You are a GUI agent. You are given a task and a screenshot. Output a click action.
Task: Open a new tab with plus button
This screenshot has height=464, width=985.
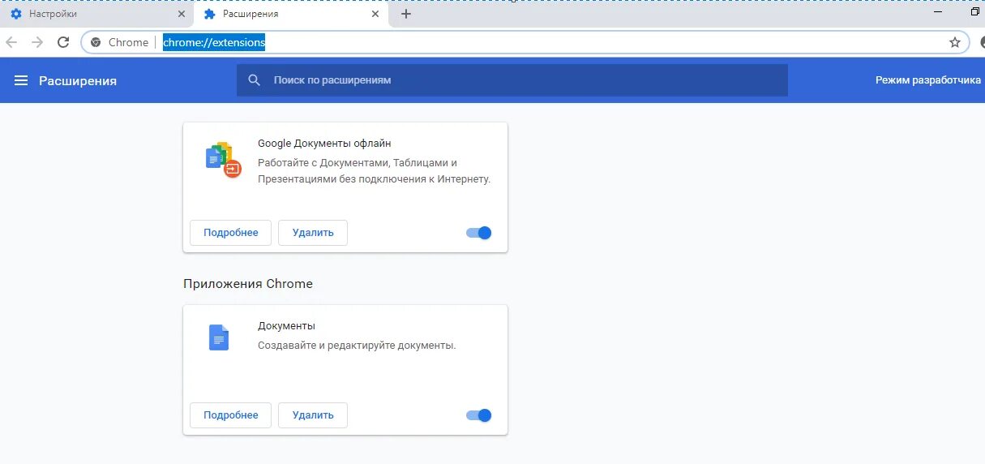pyautogui.click(x=406, y=14)
